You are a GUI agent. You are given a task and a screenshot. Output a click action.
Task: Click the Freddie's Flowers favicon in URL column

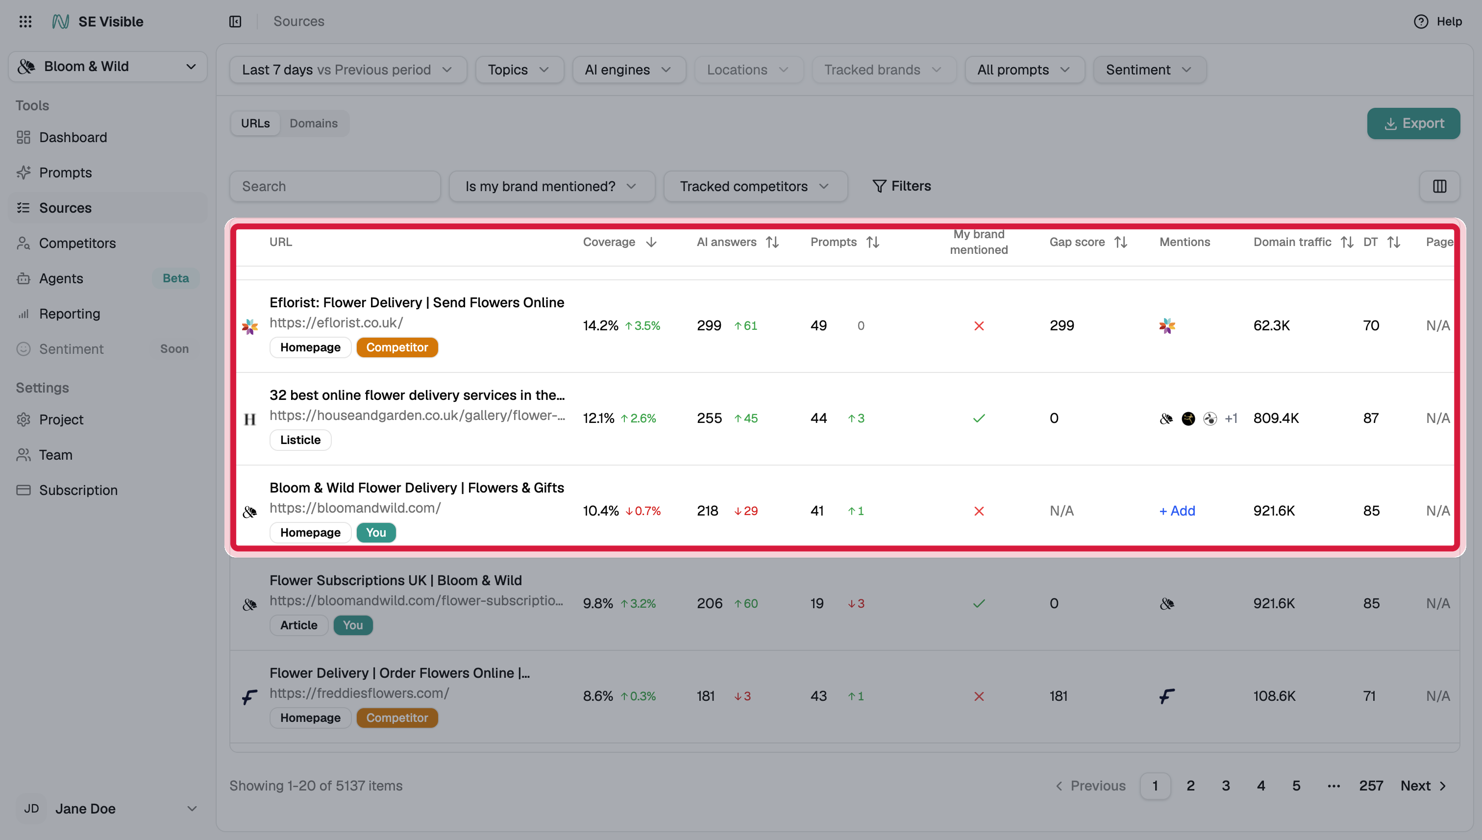coord(250,697)
